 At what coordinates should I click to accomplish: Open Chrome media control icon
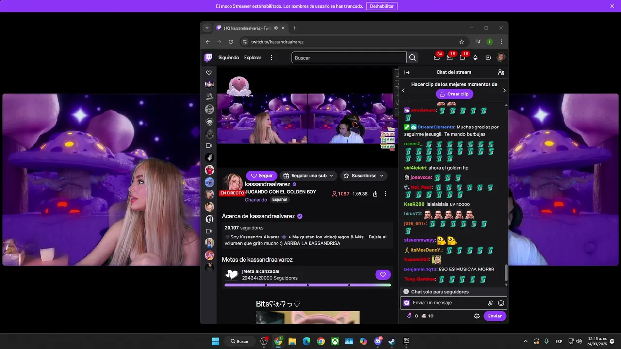[478, 42]
